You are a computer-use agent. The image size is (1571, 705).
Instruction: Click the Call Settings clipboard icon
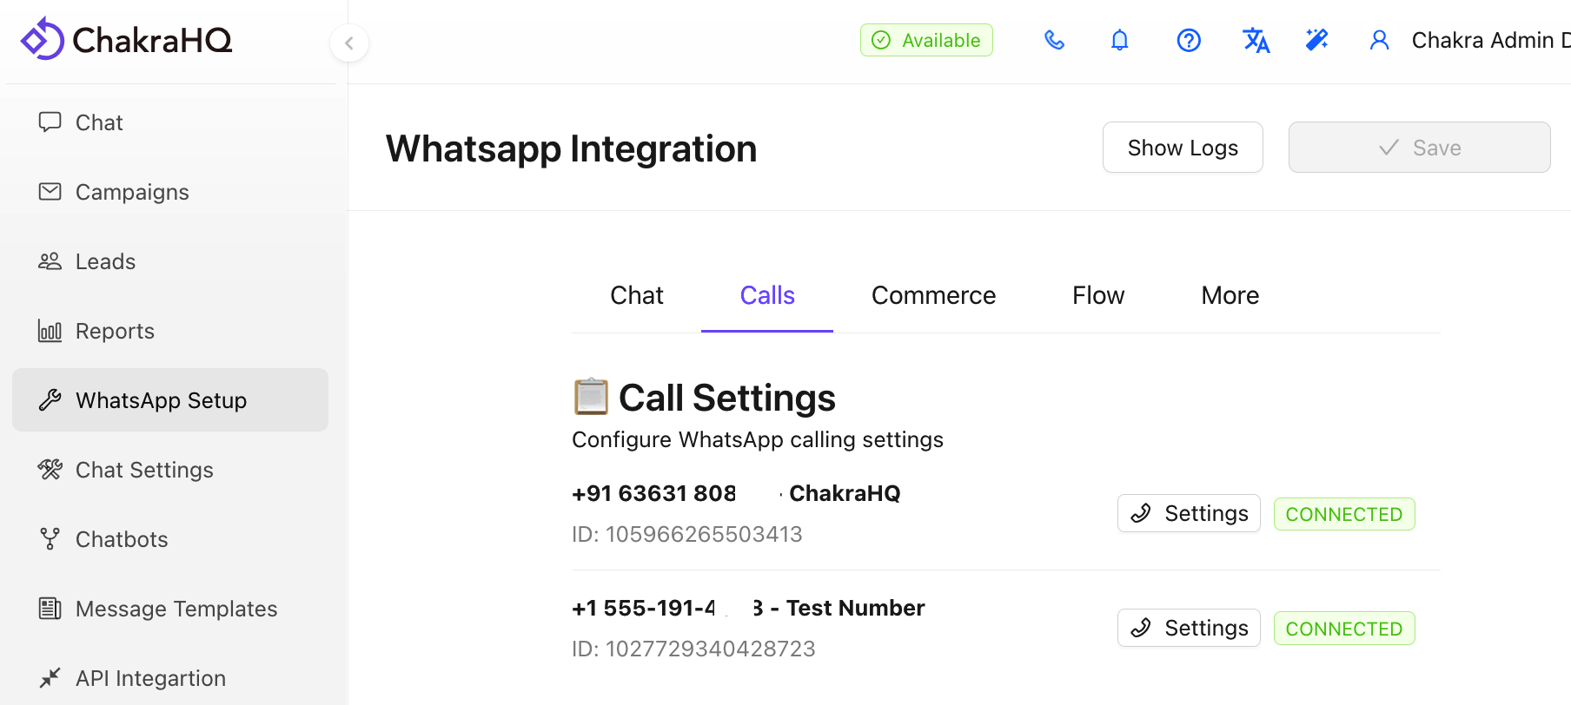click(x=591, y=397)
